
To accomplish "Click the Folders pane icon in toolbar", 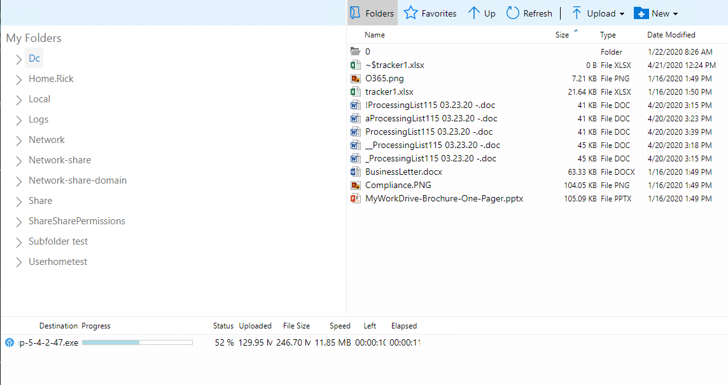I will coord(355,13).
